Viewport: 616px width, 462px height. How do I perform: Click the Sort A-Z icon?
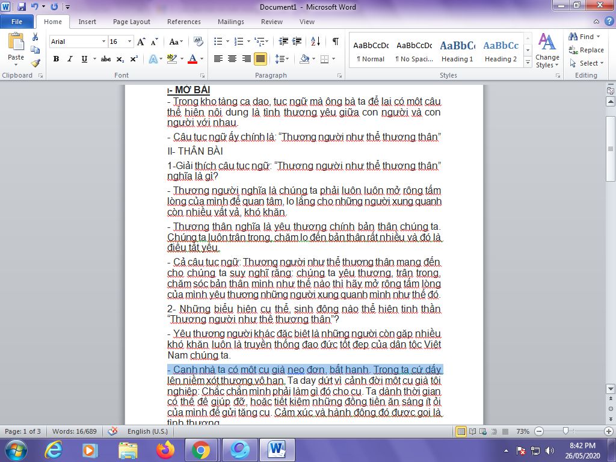pyautogui.click(x=315, y=42)
